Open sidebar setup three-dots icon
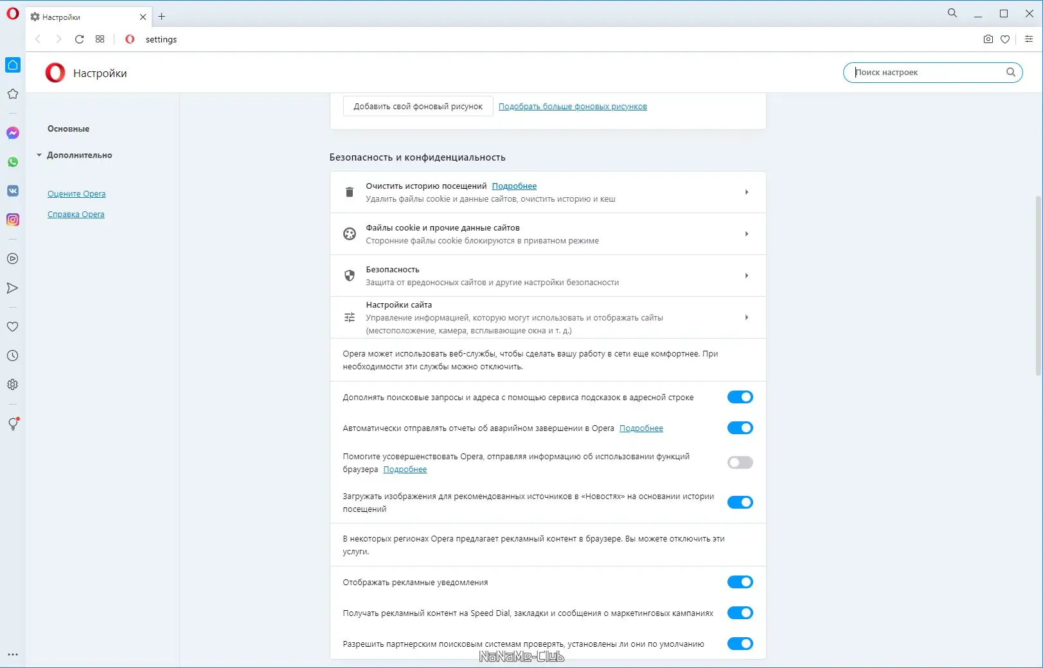1043x668 pixels. click(12, 655)
